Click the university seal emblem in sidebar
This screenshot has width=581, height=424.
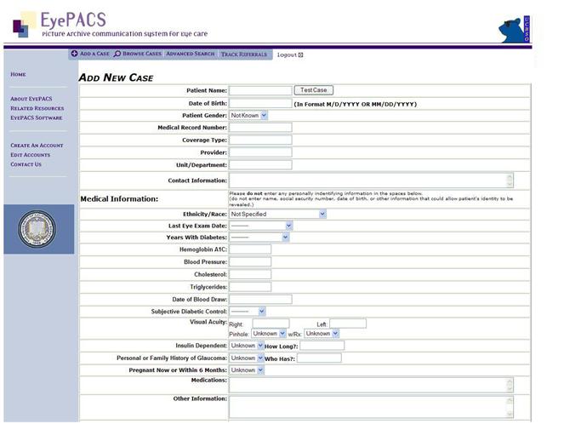tap(37, 229)
